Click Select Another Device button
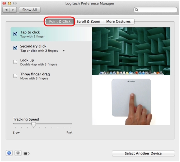This screenshot has width=180, height=162. (143, 154)
